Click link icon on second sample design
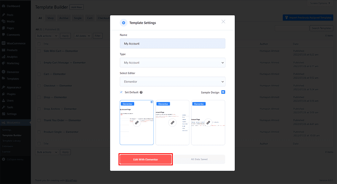 click(172, 123)
